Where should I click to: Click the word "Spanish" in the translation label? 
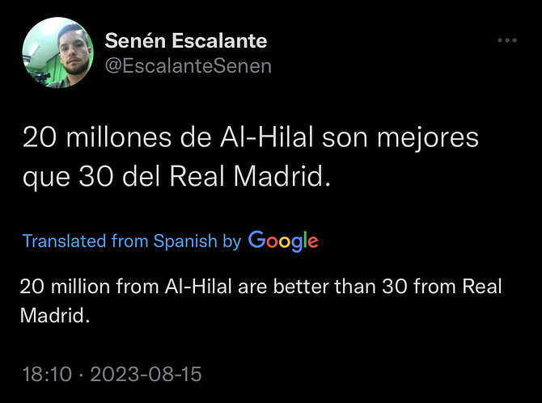click(x=187, y=241)
